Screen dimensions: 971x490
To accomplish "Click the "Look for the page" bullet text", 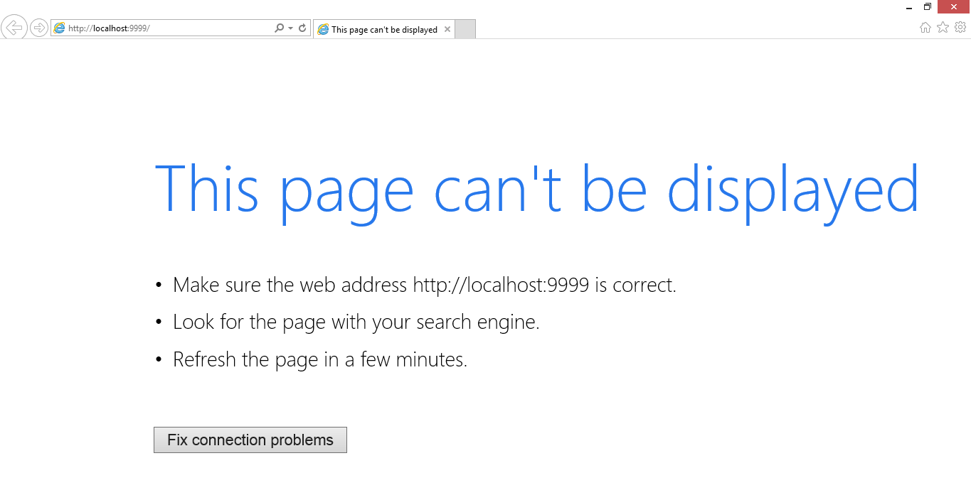I will pyautogui.click(x=356, y=322).
